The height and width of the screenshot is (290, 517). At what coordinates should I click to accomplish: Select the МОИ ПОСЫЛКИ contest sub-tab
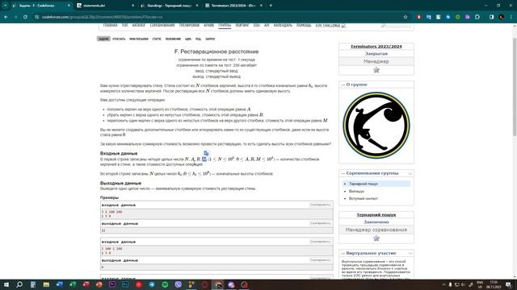click(x=139, y=39)
